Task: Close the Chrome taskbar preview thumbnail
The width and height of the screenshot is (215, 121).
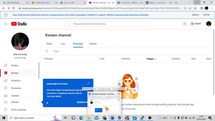Action: (x=119, y=94)
